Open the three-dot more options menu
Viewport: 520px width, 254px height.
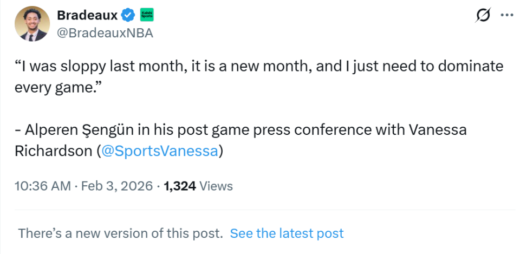(506, 15)
